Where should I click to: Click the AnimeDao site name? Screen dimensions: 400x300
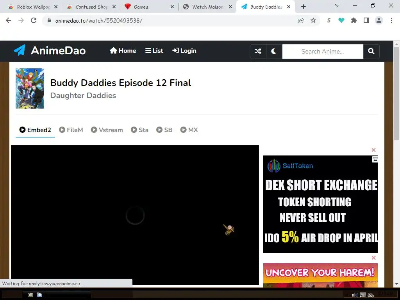(58, 50)
